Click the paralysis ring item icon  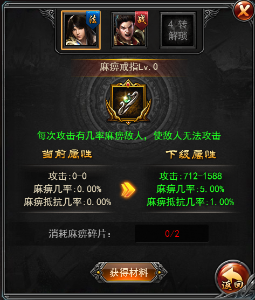click(128, 102)
